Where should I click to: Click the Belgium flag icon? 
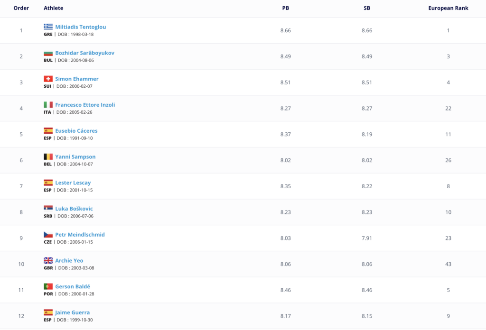point(48,156)
